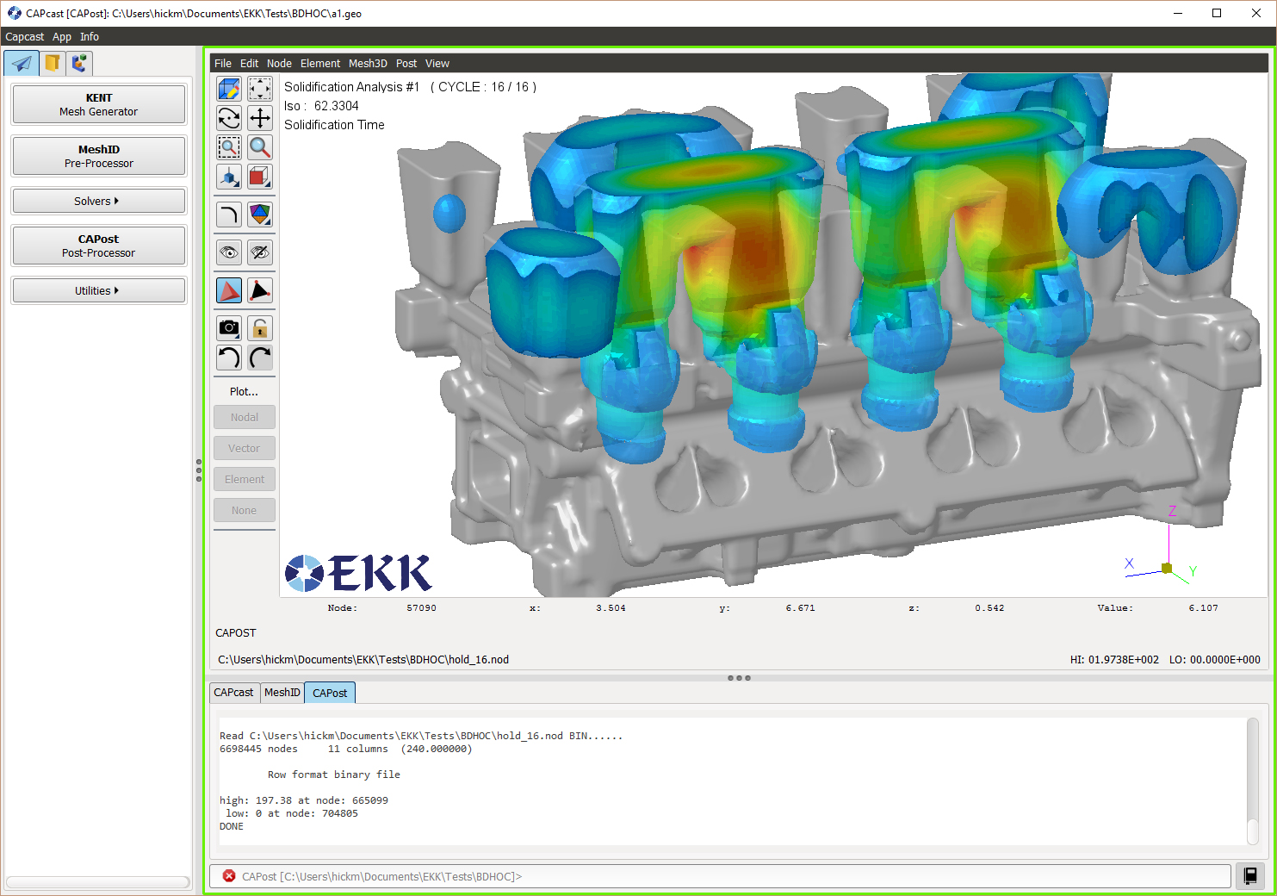Screen dimensions: 1277x896
Task: Click the XYZ axis triad indicator
Action: [1162, 544]
